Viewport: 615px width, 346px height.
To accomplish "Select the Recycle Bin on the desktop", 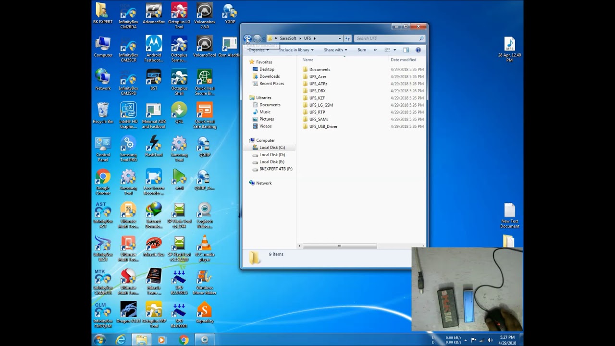I will click(x=103, y=113).
